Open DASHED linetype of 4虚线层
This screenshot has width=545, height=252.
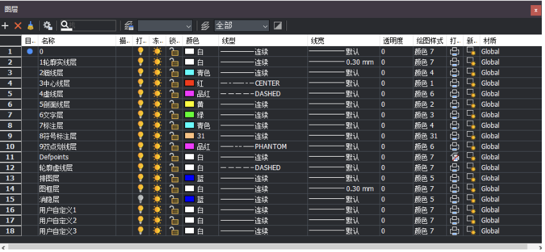tap(263, 94)
